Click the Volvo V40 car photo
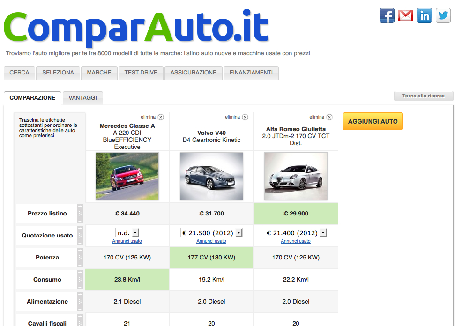This screenshot has width=462, height=326. click(x=211, y=176)
